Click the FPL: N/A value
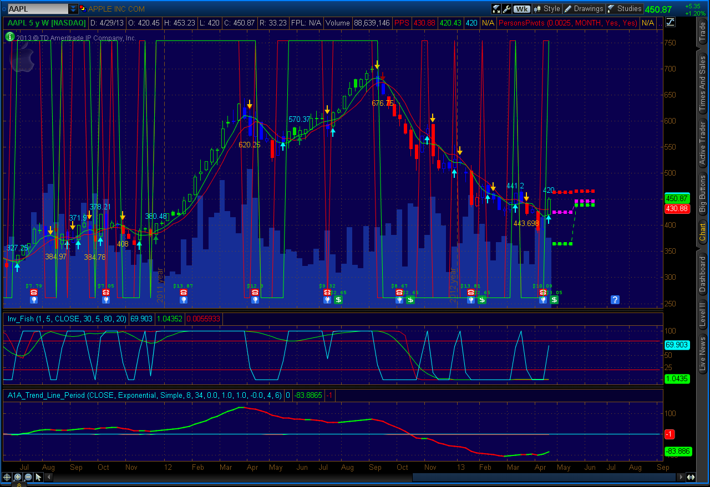This screenshot has width=710, height=487. click(x=306, y=23)
